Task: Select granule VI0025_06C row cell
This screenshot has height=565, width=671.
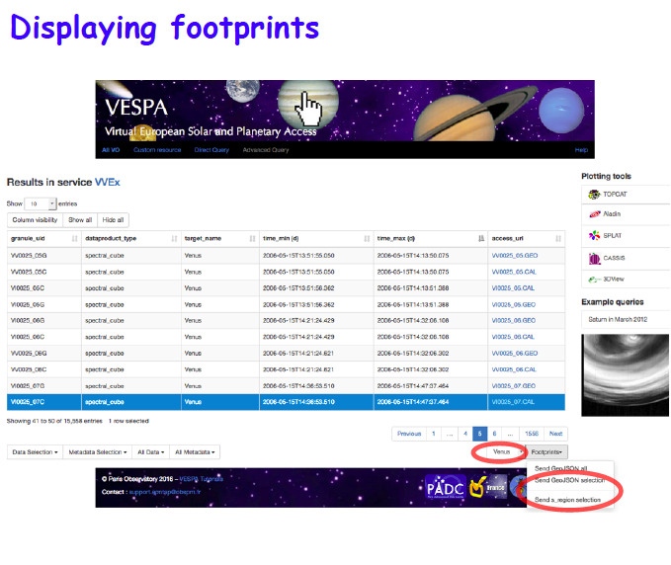Action: coord(44,337)
